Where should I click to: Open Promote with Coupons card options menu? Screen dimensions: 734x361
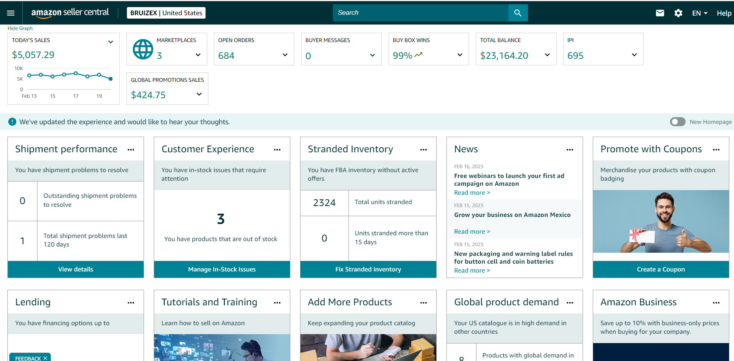716,150
